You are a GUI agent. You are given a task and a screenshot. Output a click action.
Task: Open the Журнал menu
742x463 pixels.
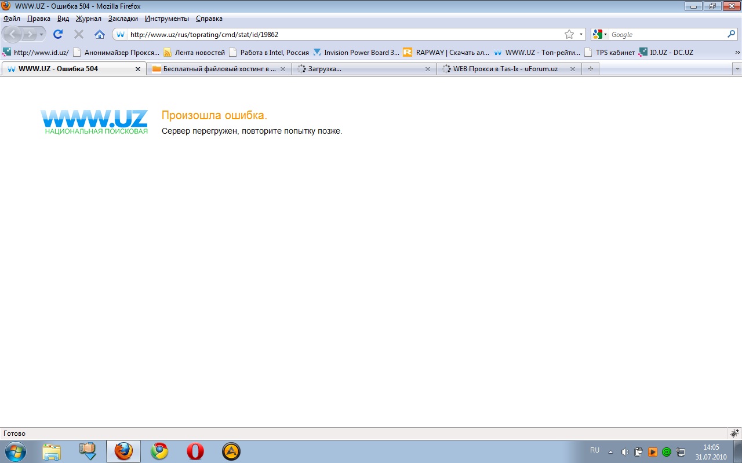[89, 19]
